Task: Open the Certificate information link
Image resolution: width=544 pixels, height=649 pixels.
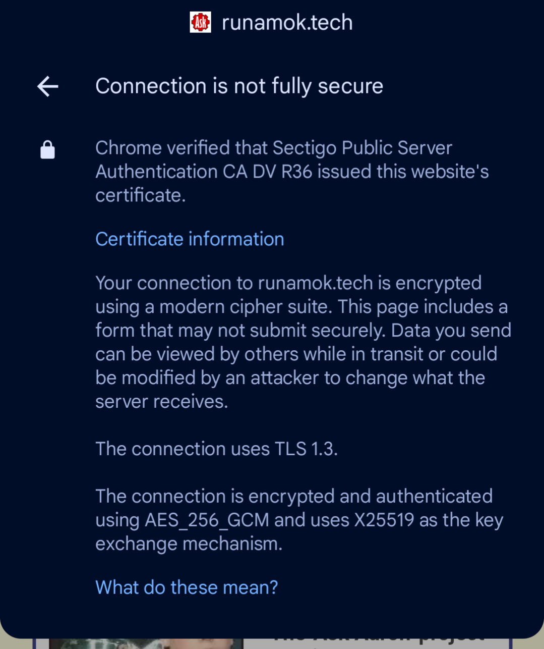Action: click(190, 239)
